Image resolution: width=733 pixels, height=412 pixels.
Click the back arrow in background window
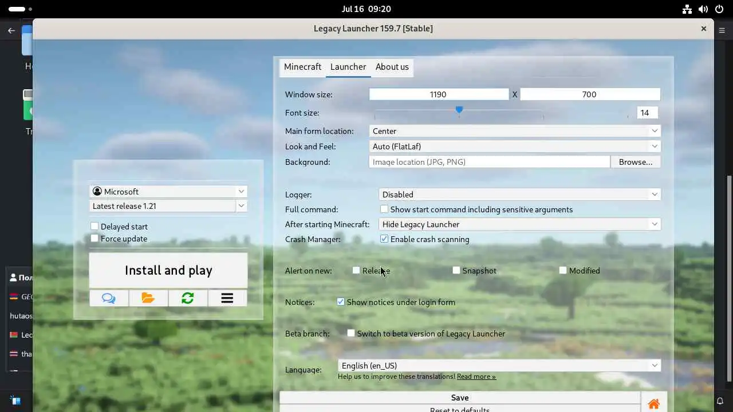[x=11, y=30]
